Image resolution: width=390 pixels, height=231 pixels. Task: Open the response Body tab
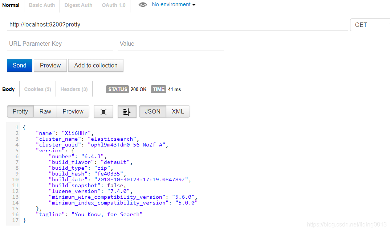[x=8, y=89]
